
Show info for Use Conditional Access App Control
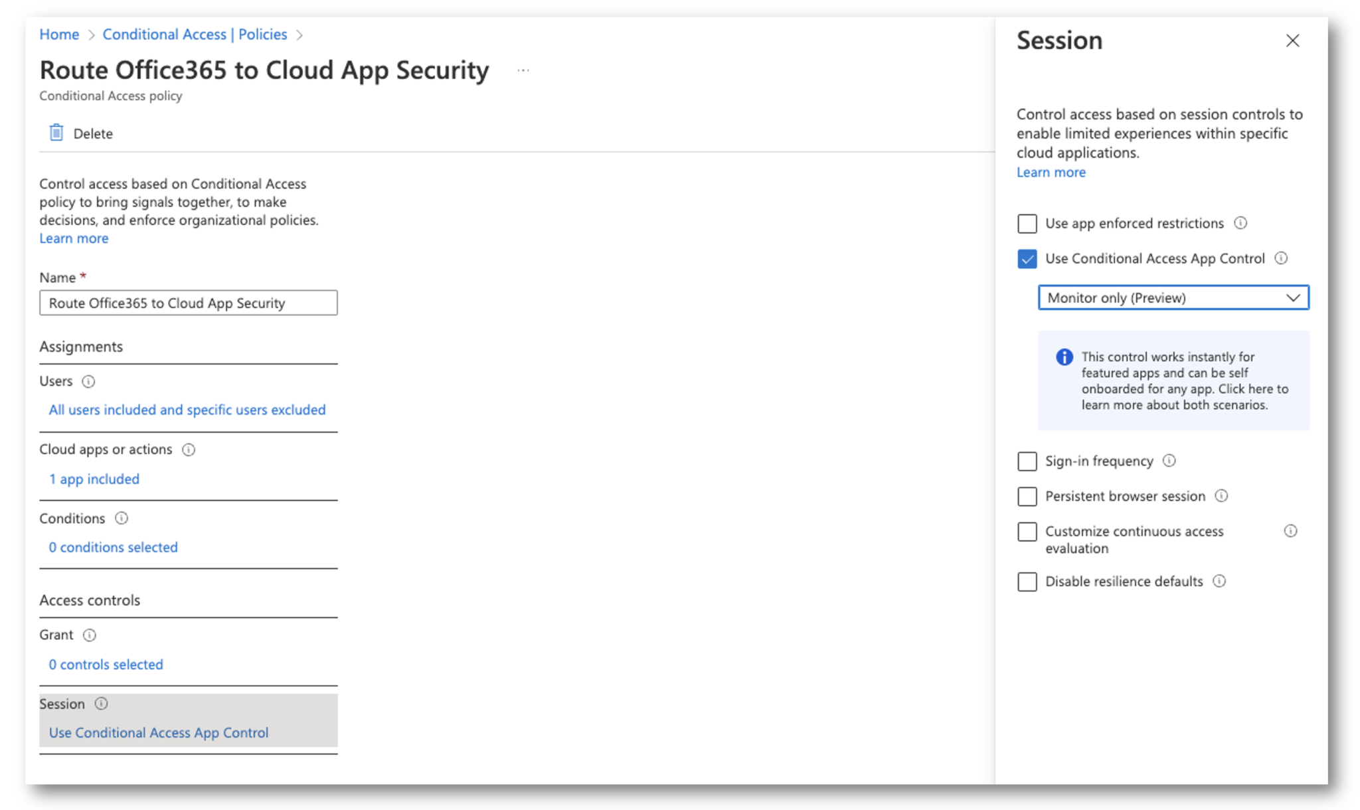[x=1282, y=258]
